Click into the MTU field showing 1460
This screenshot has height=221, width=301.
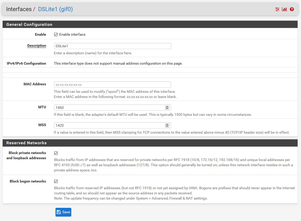click(x=112, y=108)
